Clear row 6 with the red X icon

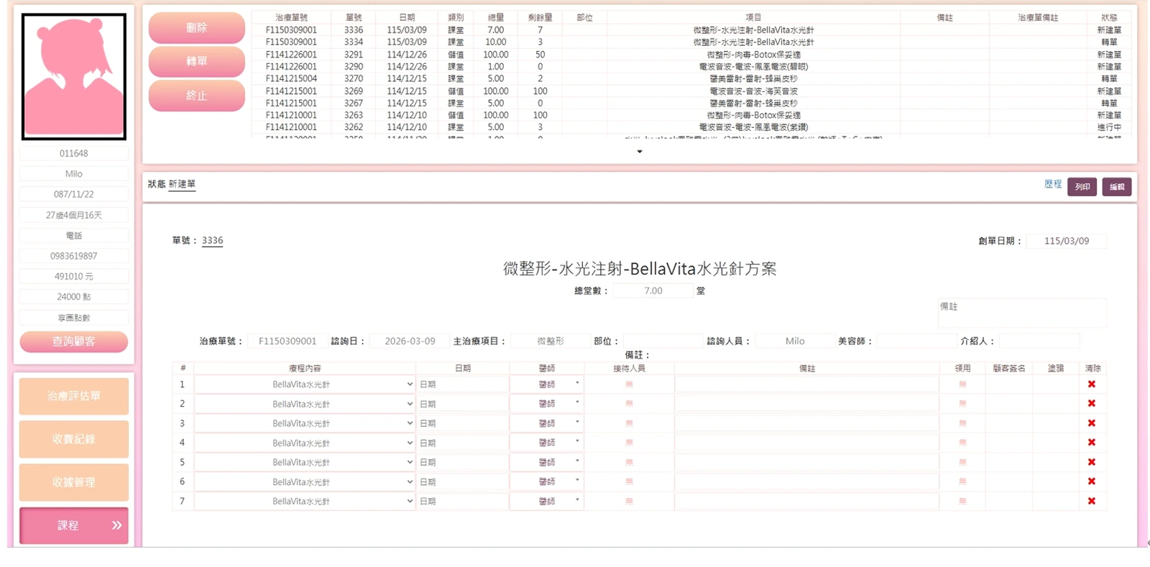pos(1091,481)
